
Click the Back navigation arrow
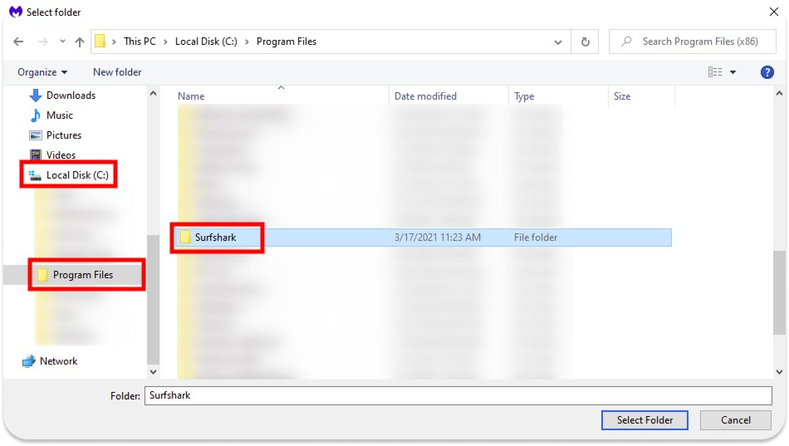click(18, 42)
